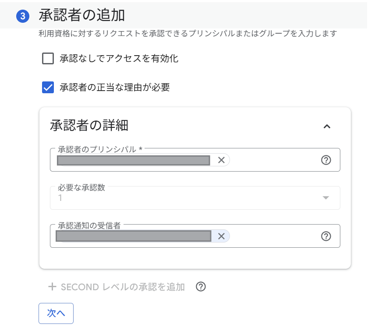Image resolution: width=371 pixels, height=334 pixels.
Task: Open help next to SECOND レベルの承認を追加
Action: coord(201,287)
